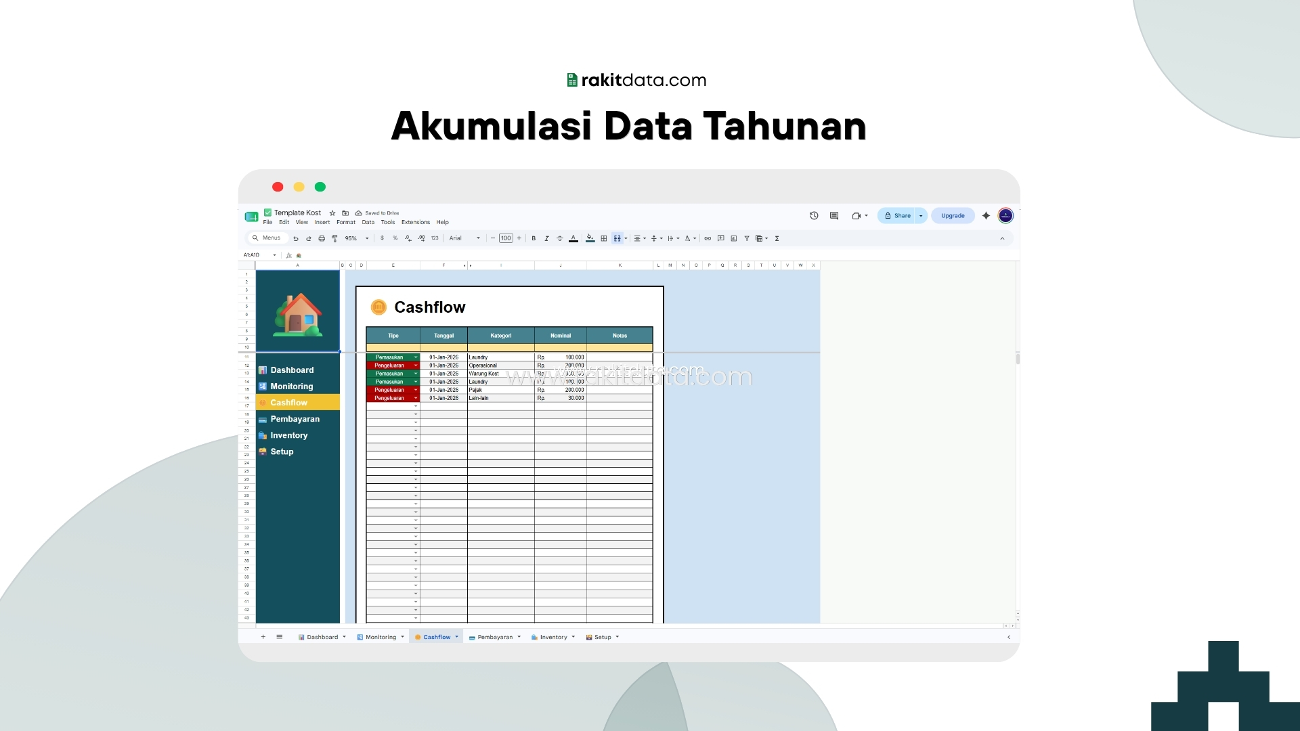Open the 95% zoom dropdown

click(357, 238)
